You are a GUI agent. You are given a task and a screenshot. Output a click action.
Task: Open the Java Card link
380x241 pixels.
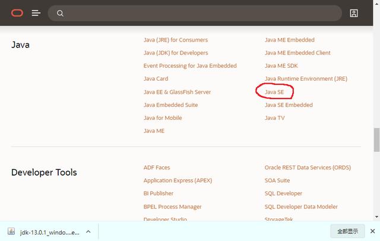point(156,79)
